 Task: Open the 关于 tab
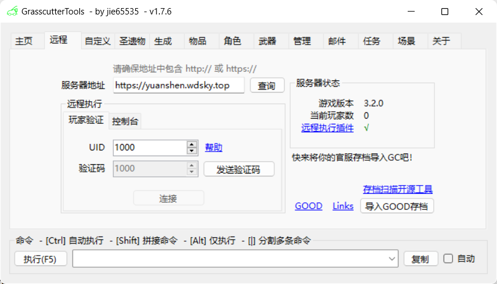click(441, 41)
